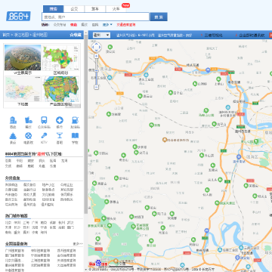Open the enterprise messaging system link in map header
Viewport: 272px width, 272px height.
pyautogui.click(x=252, y=36)
